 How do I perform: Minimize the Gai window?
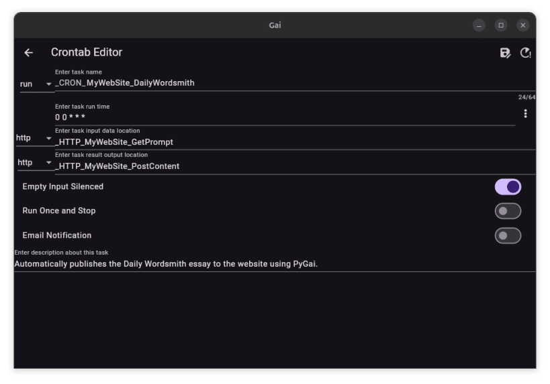479,25
